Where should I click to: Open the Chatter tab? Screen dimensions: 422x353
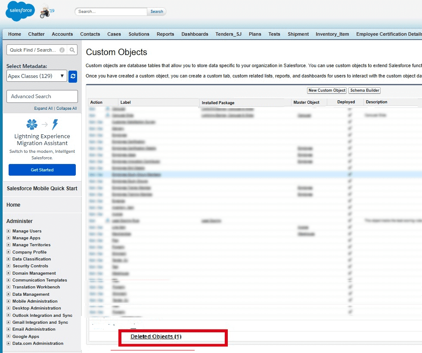pyautogui.click(x=36, y=34)
